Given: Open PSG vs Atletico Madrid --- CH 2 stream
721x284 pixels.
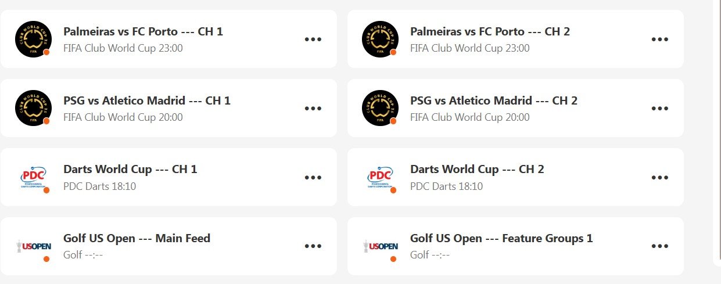Looking at the screenshot, I should click(494, 100).
